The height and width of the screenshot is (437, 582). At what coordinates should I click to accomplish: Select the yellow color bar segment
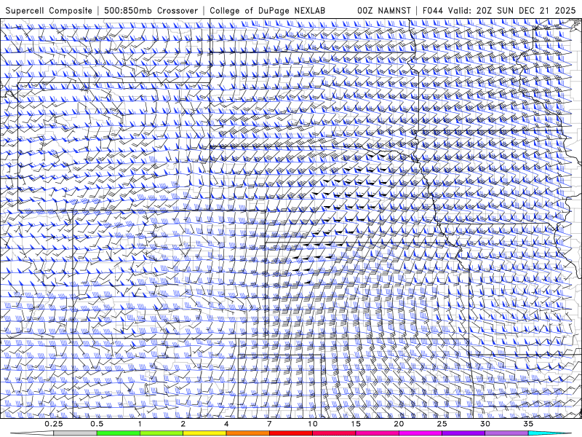tap(204, 433)
